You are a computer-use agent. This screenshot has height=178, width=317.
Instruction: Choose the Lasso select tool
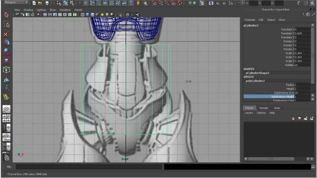(x=6, y=25)
